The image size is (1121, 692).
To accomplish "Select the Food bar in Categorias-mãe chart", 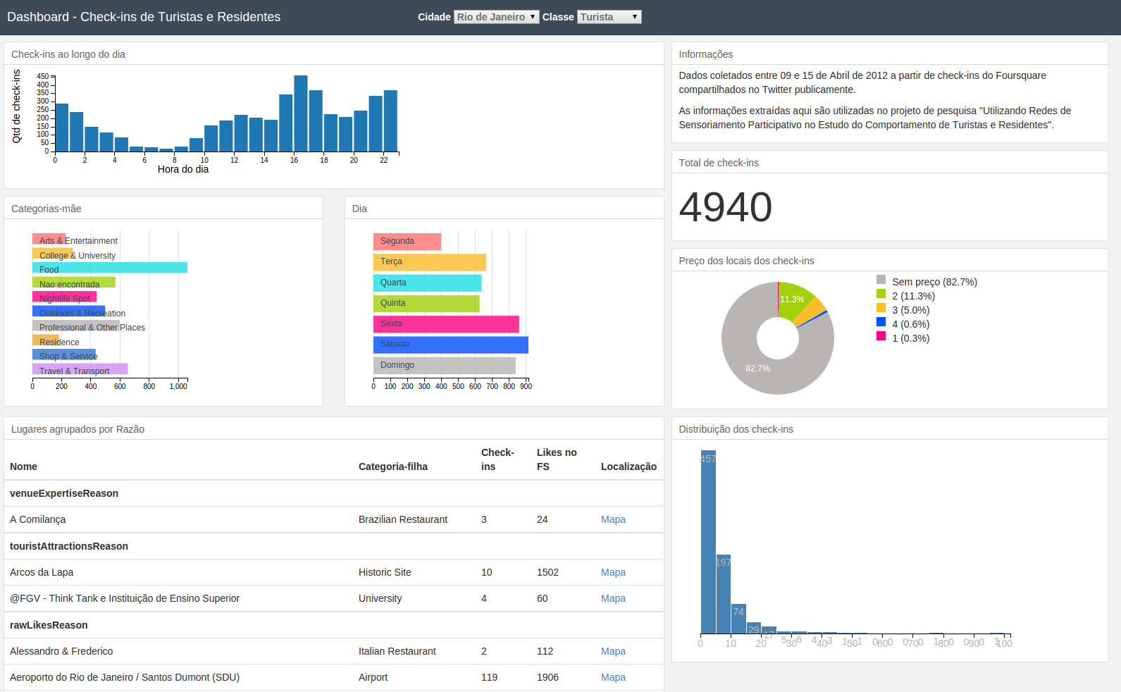I will (x=110, y=268).
